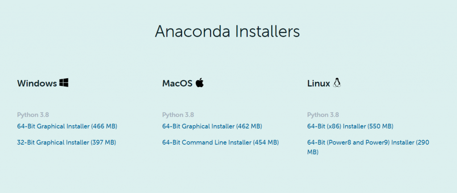Click Python 3.8 label under Windows
Viewport: 457px width, 193px height.
[x=33, y=115]
